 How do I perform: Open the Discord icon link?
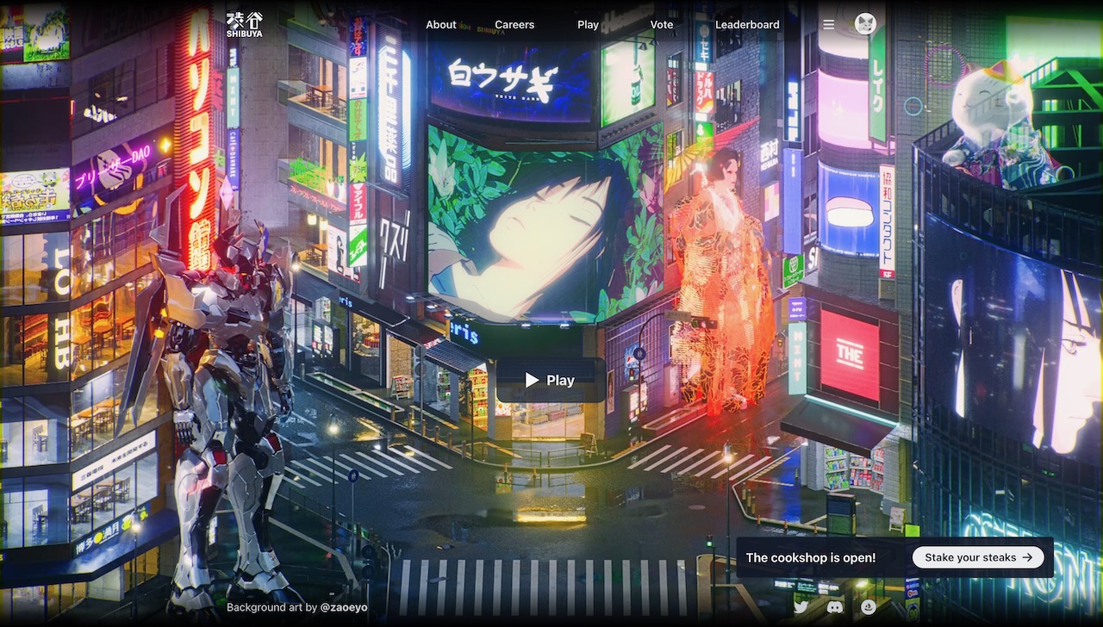tap(834, 607)
